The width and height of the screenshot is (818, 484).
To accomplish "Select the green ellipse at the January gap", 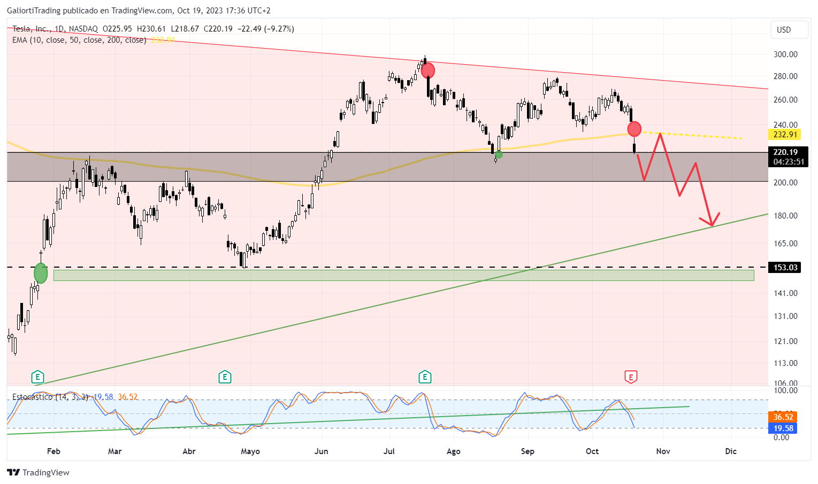I will (41, 273).
